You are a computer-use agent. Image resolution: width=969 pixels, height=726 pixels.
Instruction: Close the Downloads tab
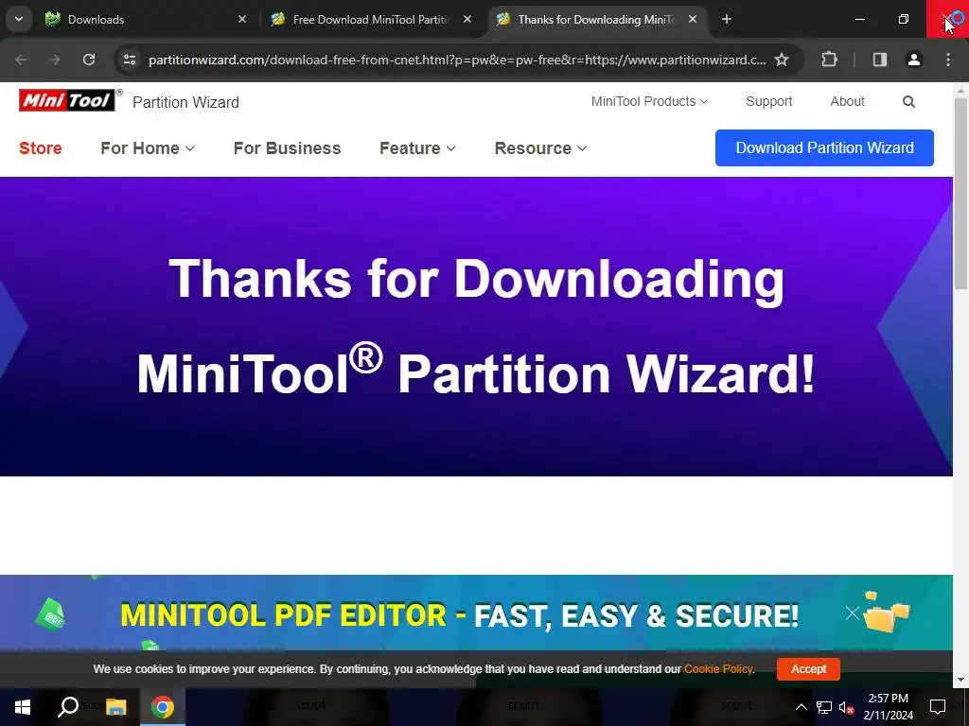tap(242, 20)
